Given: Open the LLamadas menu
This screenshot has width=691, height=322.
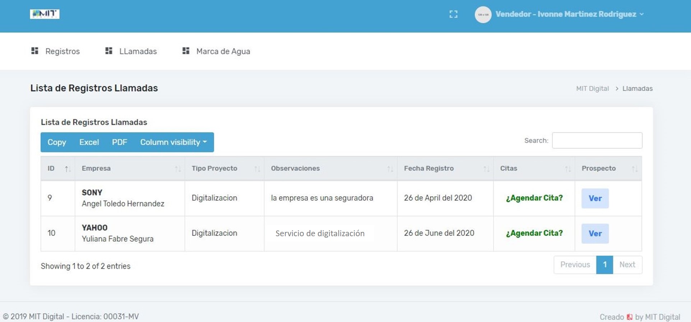Looking at the screenshot, I should click(x=138, y=51).
